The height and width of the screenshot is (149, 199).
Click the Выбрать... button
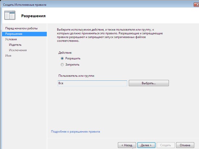149,83
